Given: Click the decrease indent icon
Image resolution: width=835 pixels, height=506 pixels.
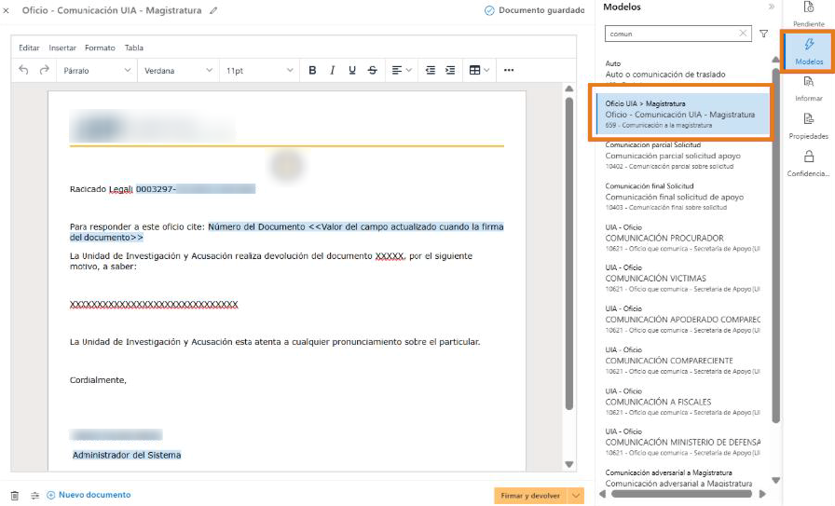Looking at the screenshot, I should click(430, 70).
